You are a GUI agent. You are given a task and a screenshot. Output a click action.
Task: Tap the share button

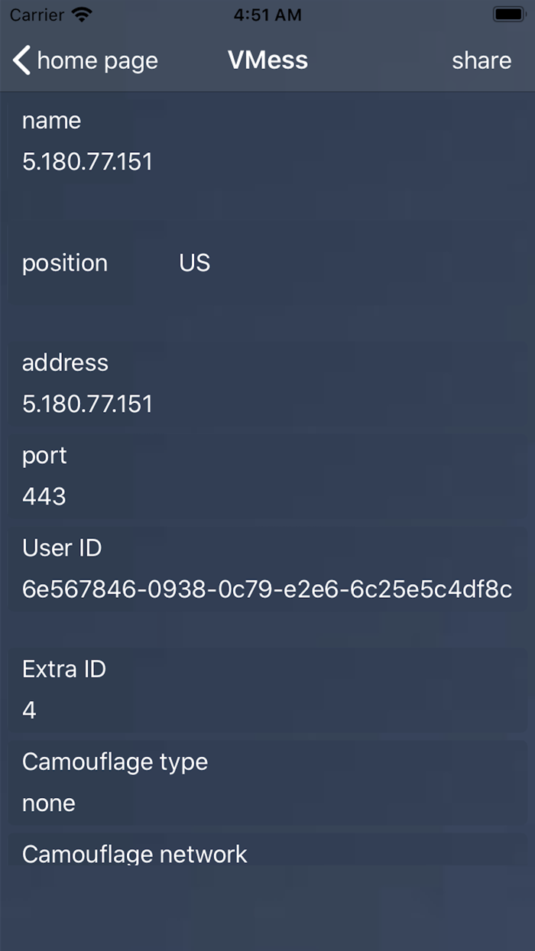[x=481, y=60]
